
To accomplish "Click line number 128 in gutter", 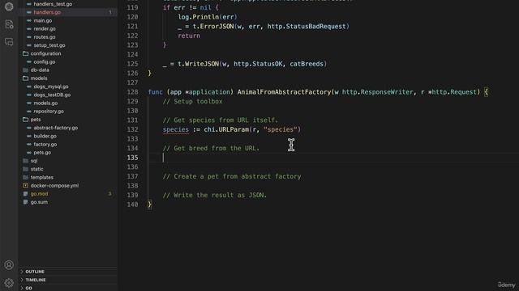I will 132,92.
